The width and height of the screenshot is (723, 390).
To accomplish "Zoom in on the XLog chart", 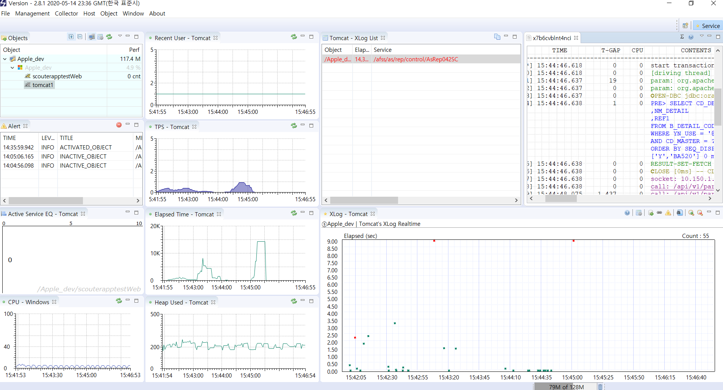I will coord(691,213).
